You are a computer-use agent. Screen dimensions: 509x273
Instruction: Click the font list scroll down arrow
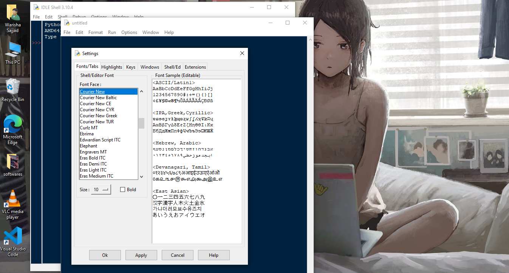[142, 176]
